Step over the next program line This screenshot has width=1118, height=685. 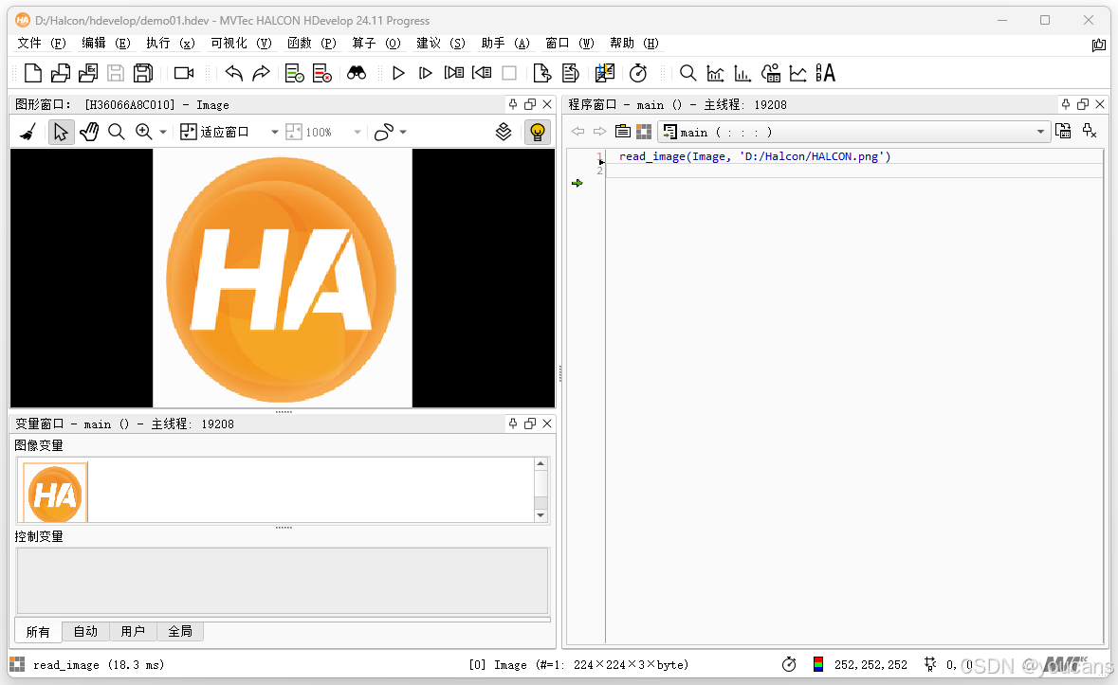click(426, 73)
